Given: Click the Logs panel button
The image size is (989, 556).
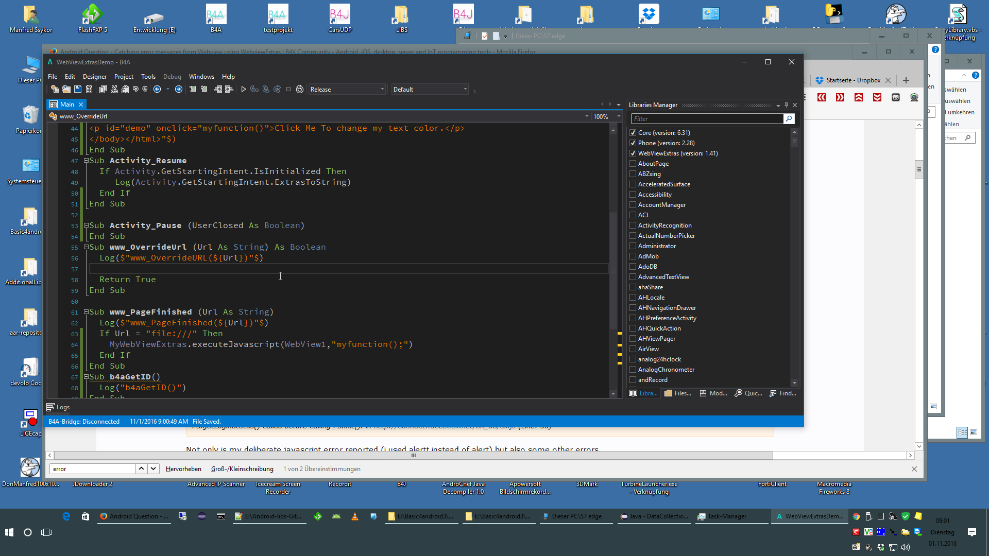Looking at the screenshot, I should point(58,407).
